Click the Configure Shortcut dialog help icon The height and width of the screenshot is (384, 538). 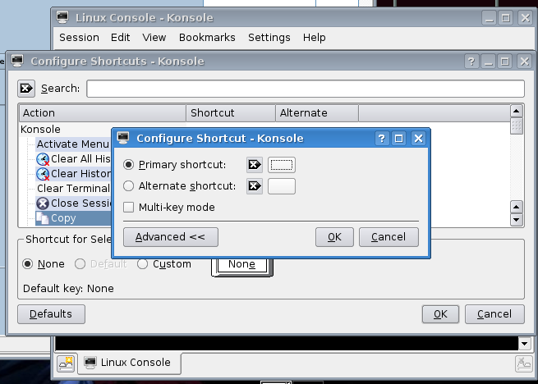point(382,139)
